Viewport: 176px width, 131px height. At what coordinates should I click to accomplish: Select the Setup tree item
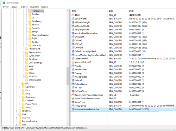(x=35, y=31)
